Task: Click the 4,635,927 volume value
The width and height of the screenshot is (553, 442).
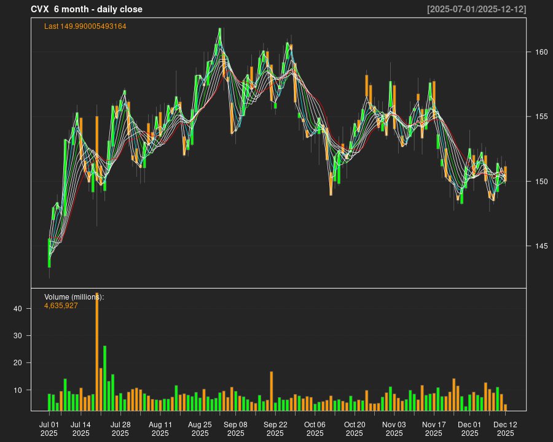Action: point(61,305)
